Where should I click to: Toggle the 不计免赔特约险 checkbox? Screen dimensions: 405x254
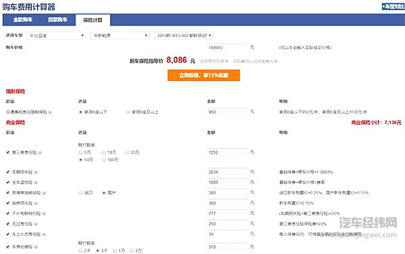pyautogui.click(x=7, y=214)
